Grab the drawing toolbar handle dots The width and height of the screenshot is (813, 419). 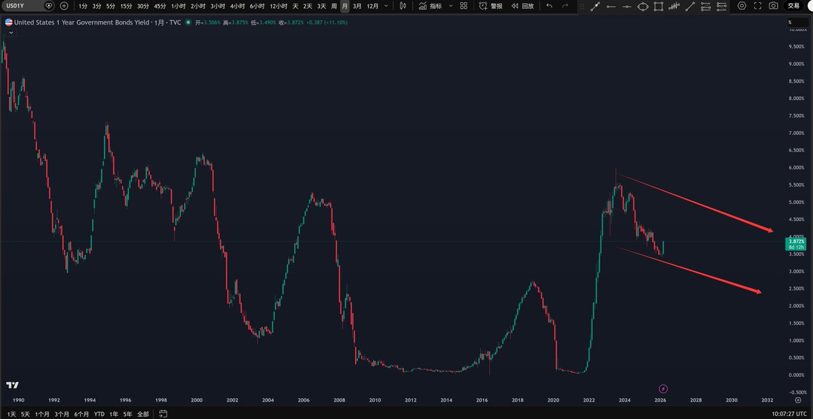click(583, 5)
